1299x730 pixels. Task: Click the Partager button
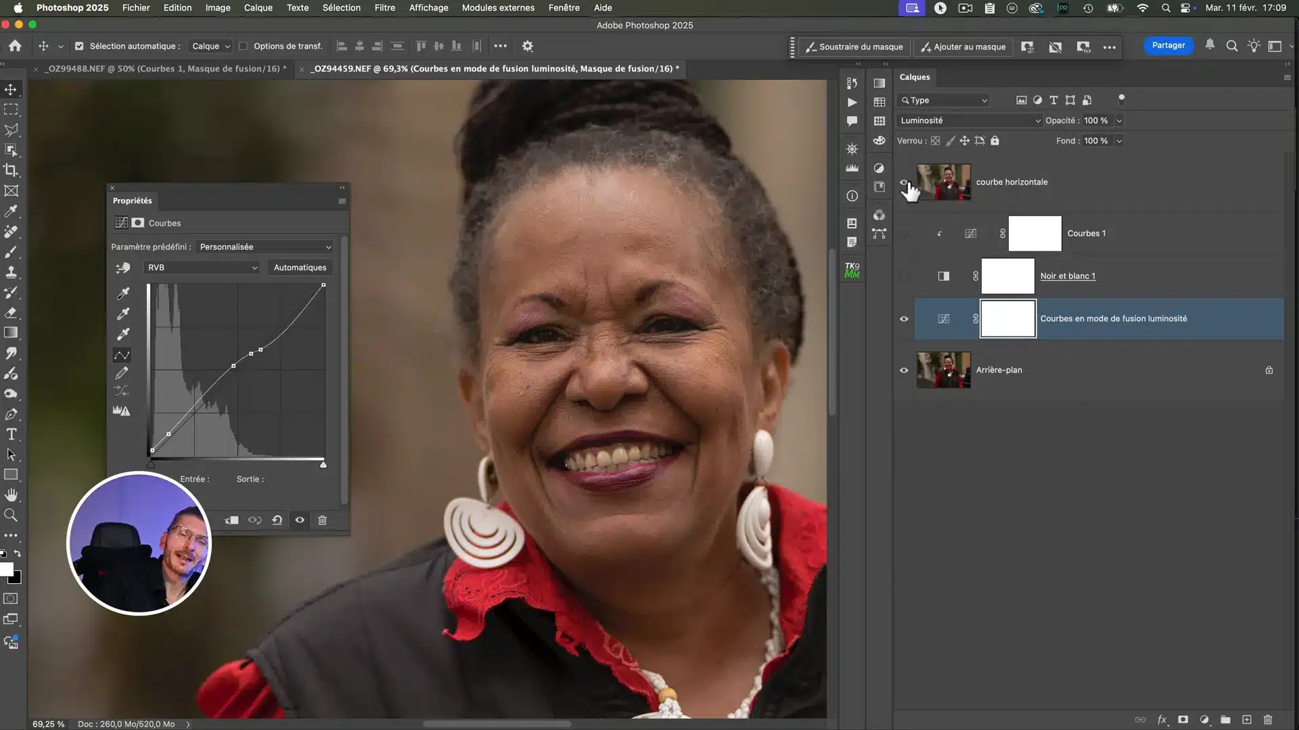point(1168,45)
